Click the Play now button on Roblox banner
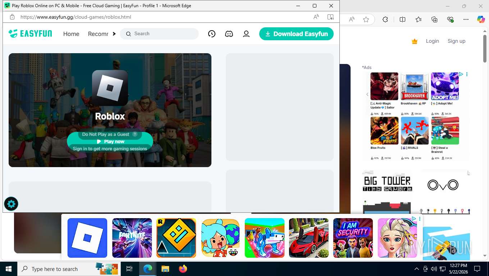489x276 pixels. (110, 142)
